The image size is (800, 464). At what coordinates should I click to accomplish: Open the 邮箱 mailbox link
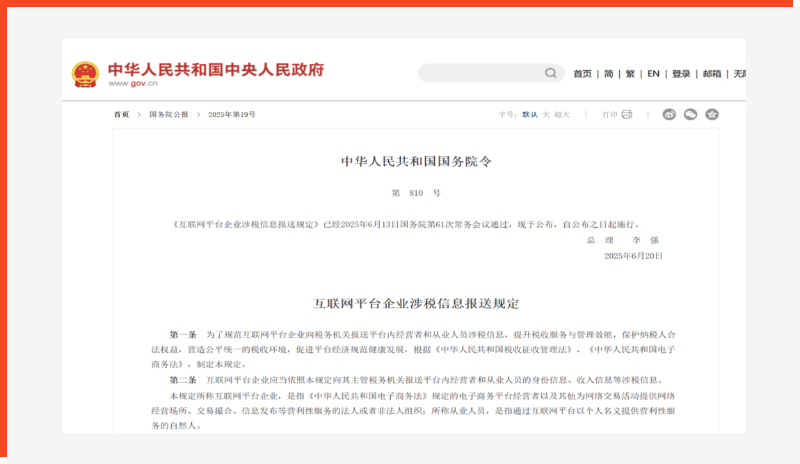(x=712, y=74)
